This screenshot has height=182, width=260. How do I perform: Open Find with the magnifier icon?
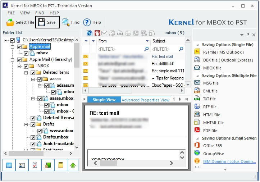66,22
